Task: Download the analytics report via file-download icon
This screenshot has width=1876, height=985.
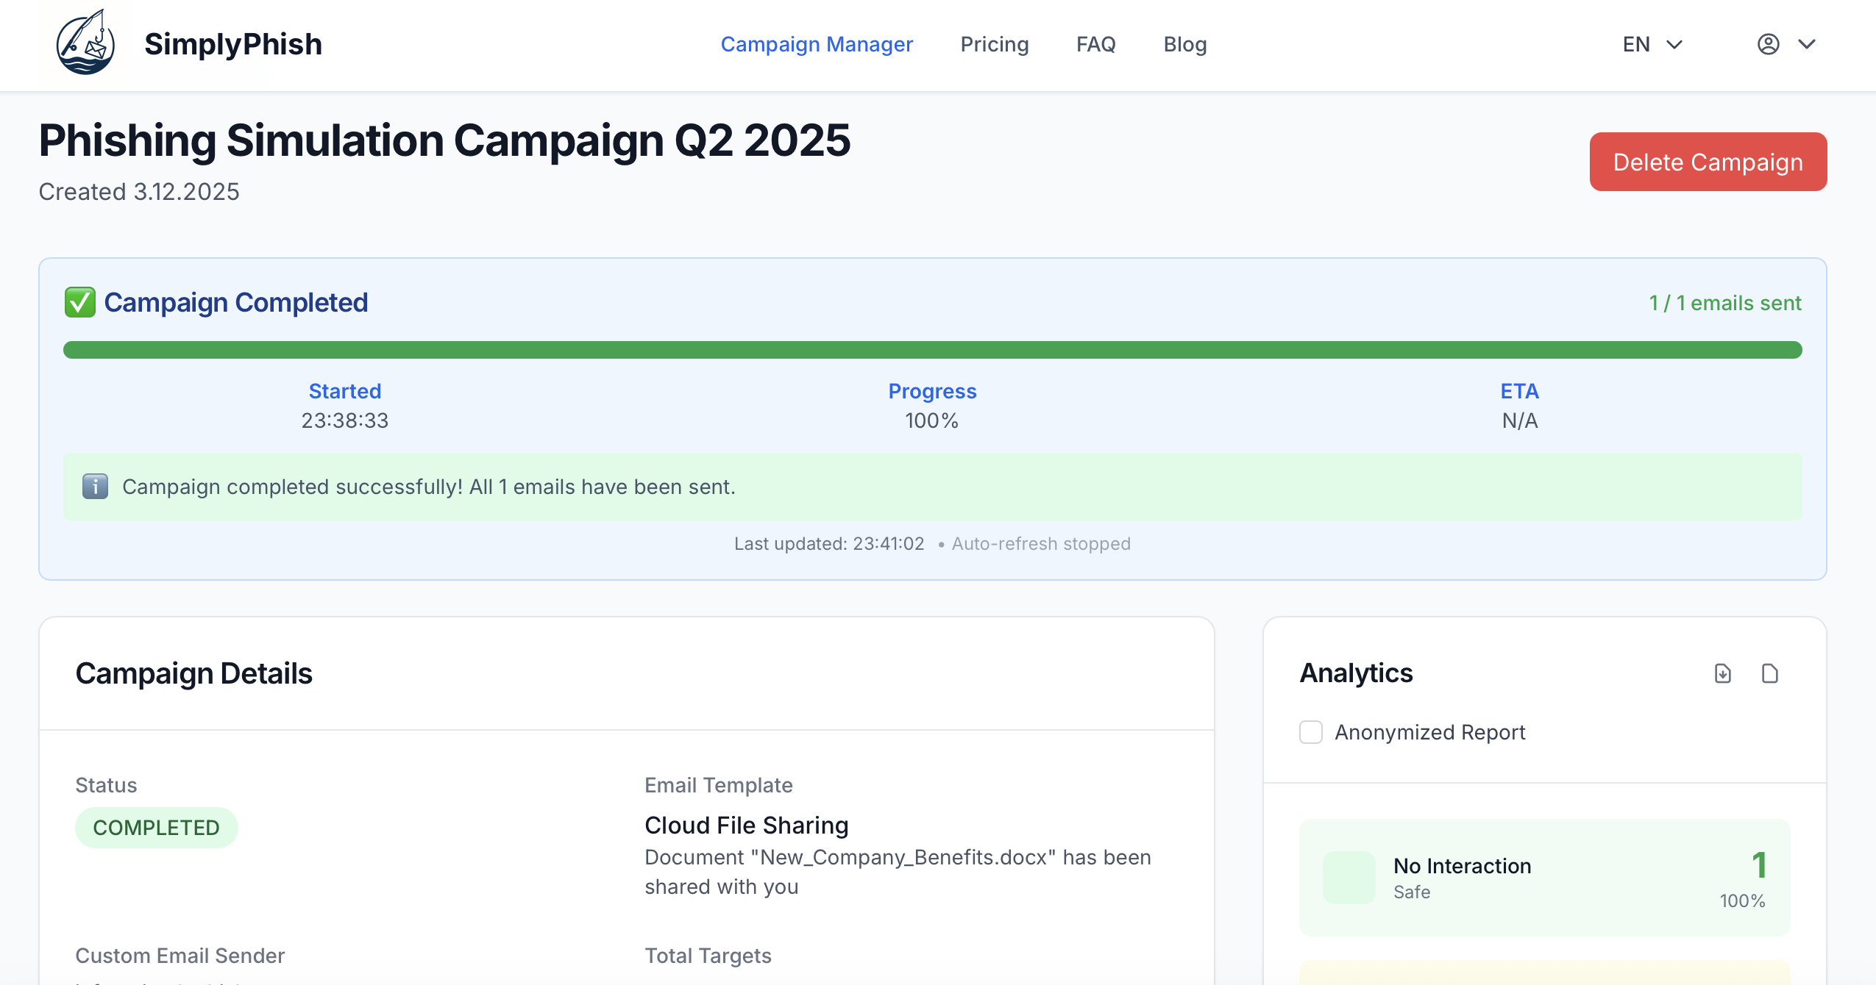Action: pyautogui.click(x=1722, y=673)
